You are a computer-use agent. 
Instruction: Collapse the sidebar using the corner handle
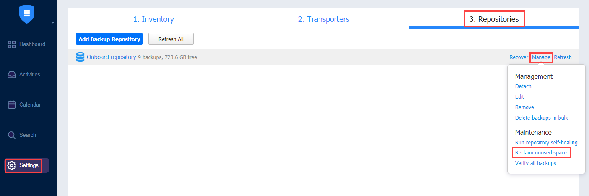(52, 23)
